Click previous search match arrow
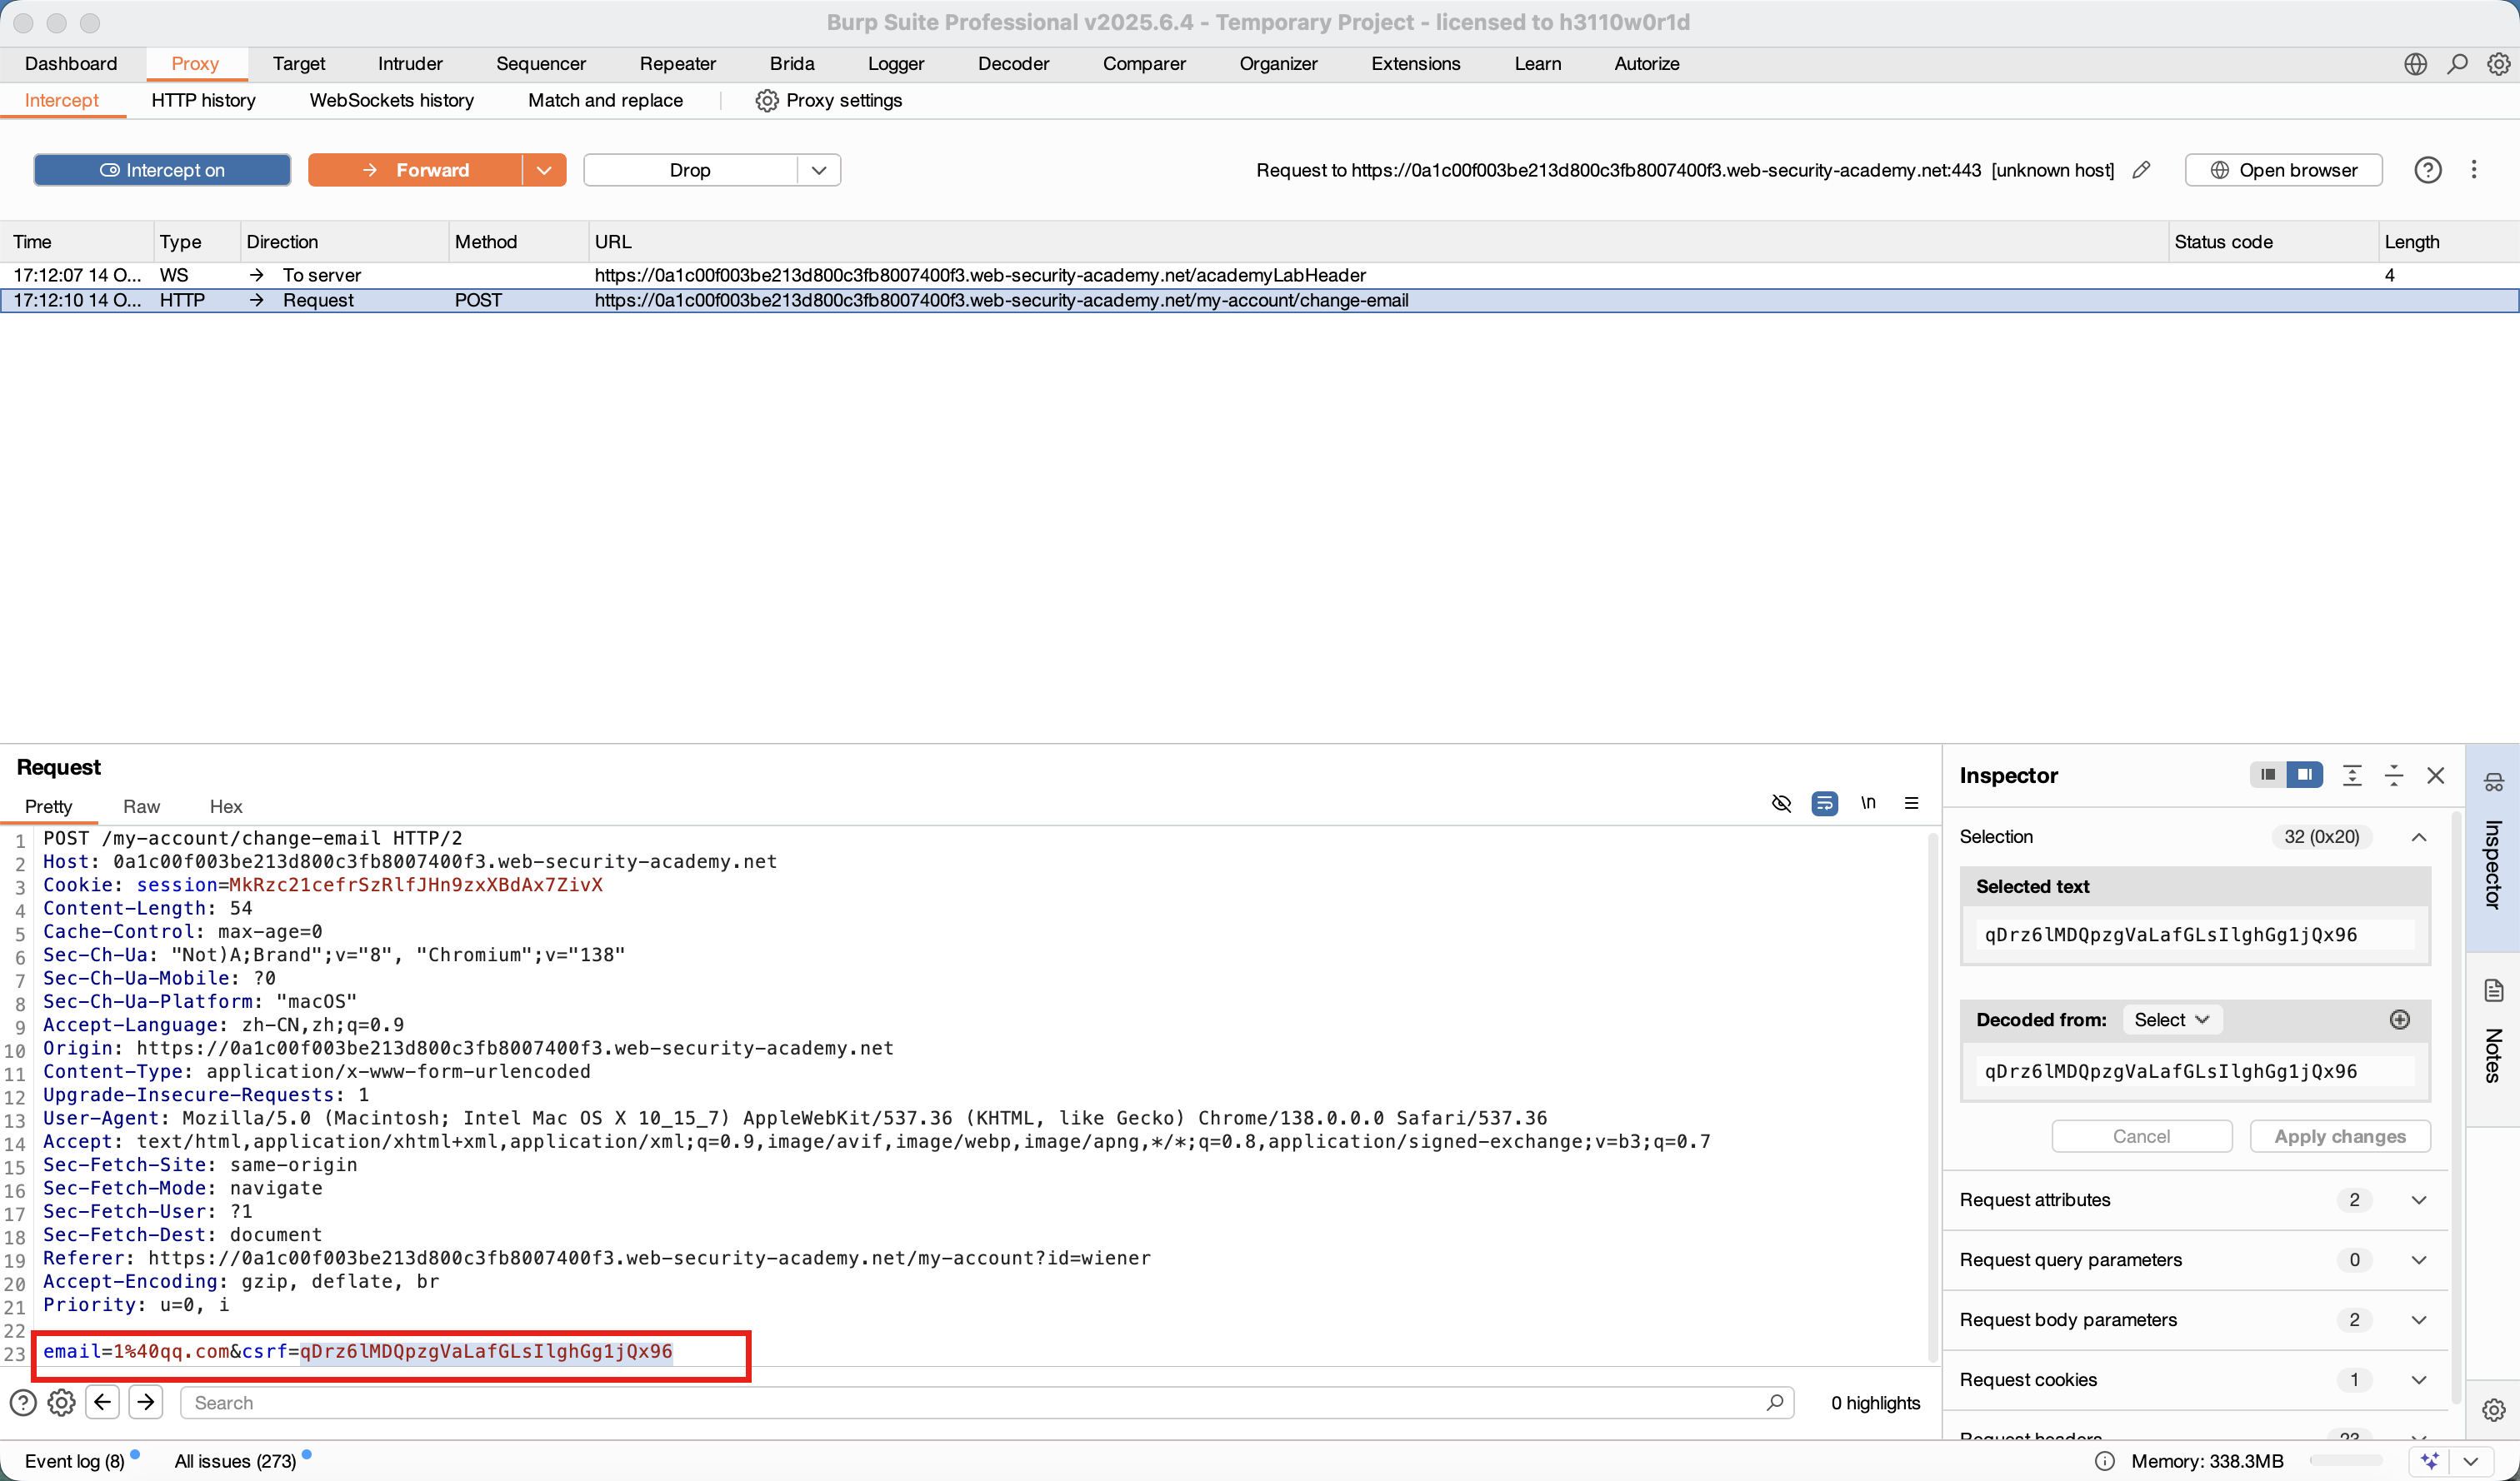 click(103, 1402)
